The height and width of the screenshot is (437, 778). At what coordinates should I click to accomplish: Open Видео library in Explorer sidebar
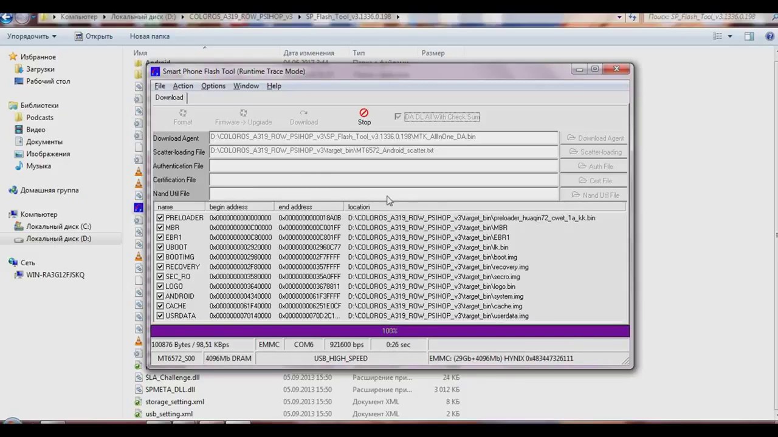click(x=35, y=130)
